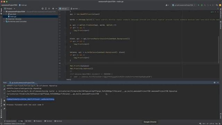
Task: Open the TODO tool window
Action: 28,121
